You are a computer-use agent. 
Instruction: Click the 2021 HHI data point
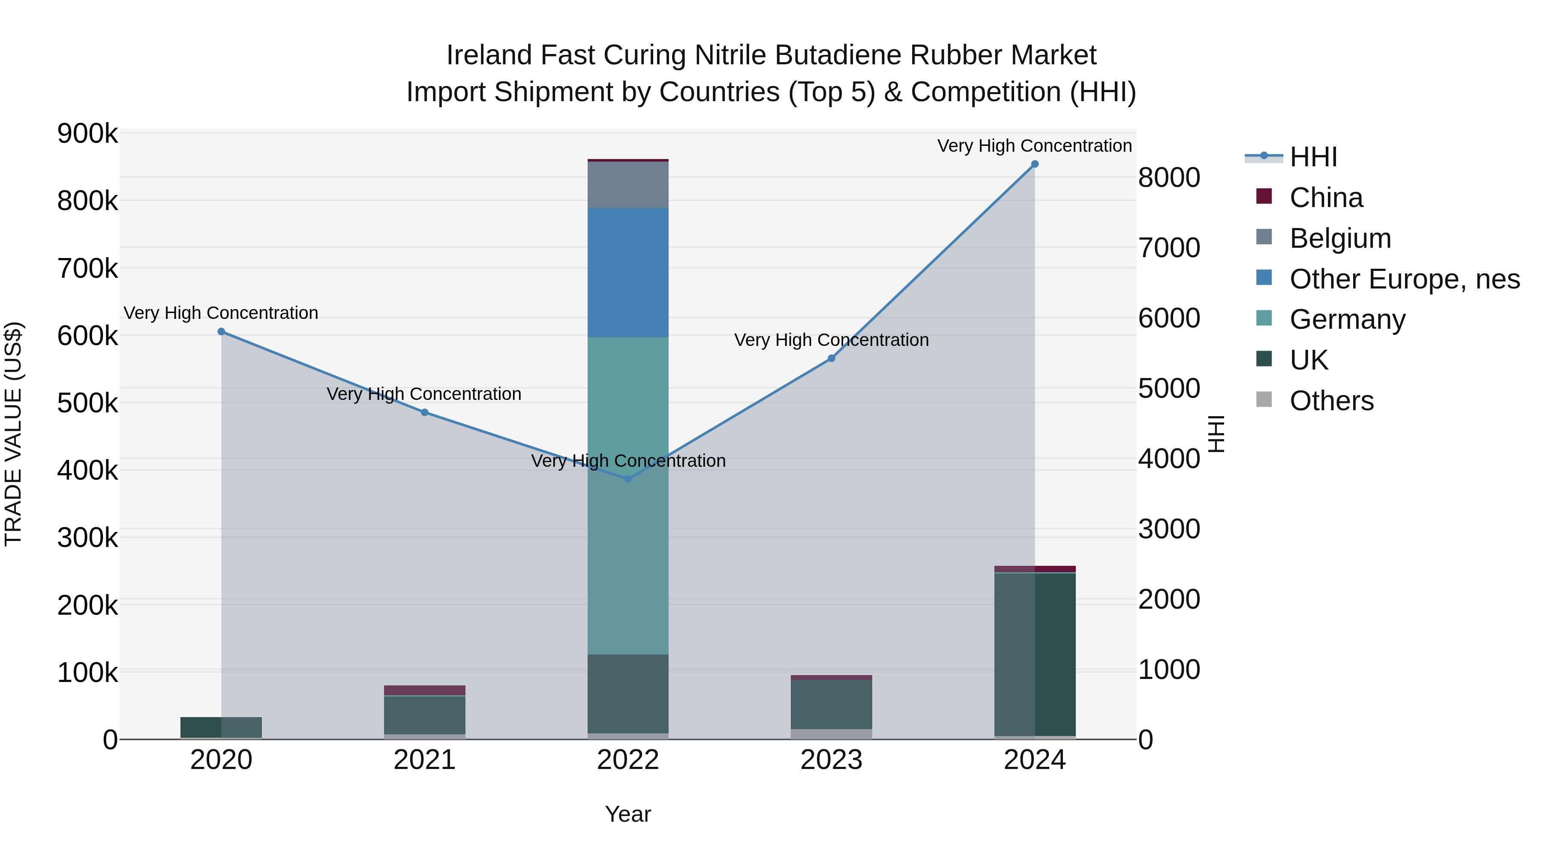pos(425,412)
